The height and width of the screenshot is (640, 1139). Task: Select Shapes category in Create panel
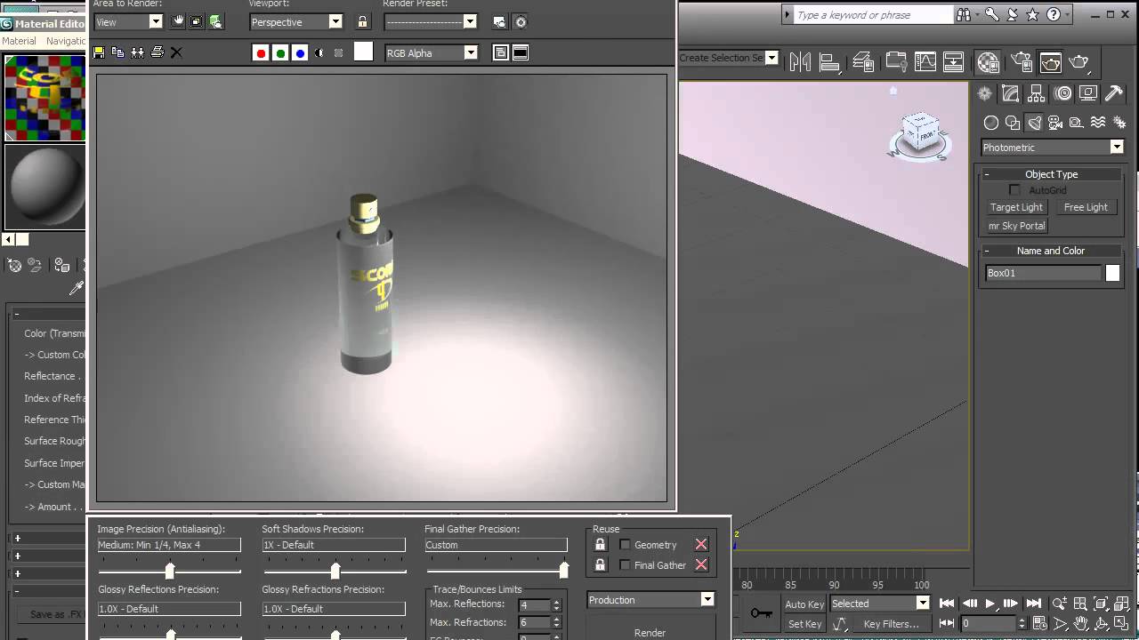click(x=1013, y=123)
